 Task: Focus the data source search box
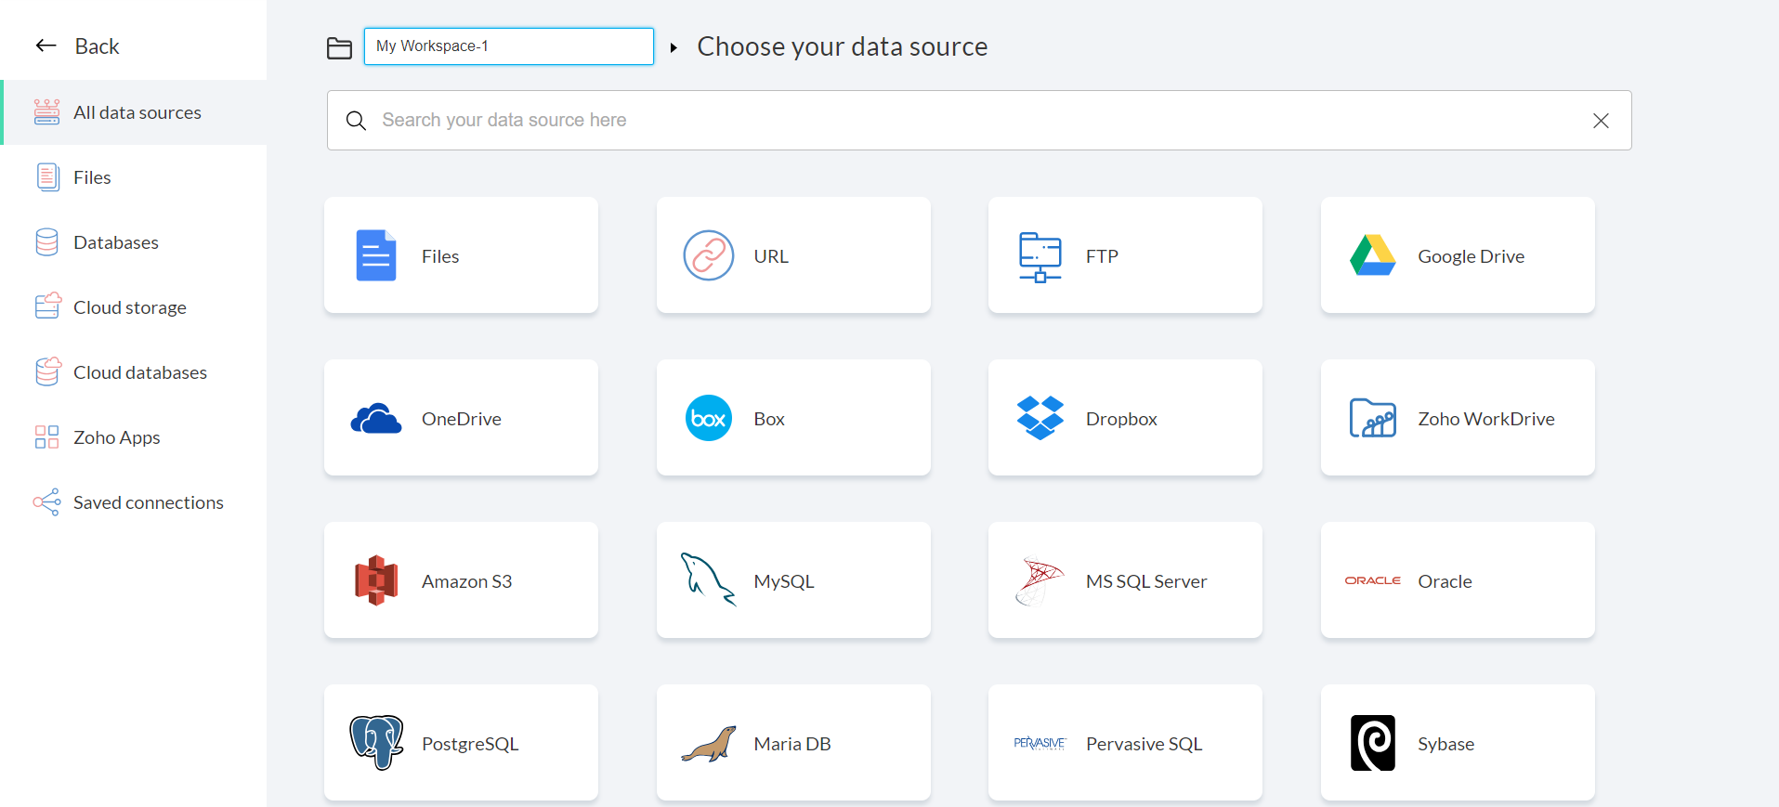click(x=979, y=121)
